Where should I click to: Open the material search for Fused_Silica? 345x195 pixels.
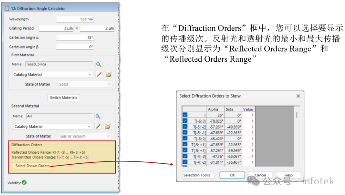pos(99,64)
